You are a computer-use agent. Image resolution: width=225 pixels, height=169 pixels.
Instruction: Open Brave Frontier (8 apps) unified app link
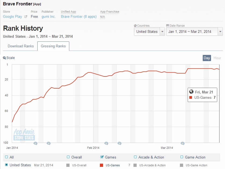[79, 17]
